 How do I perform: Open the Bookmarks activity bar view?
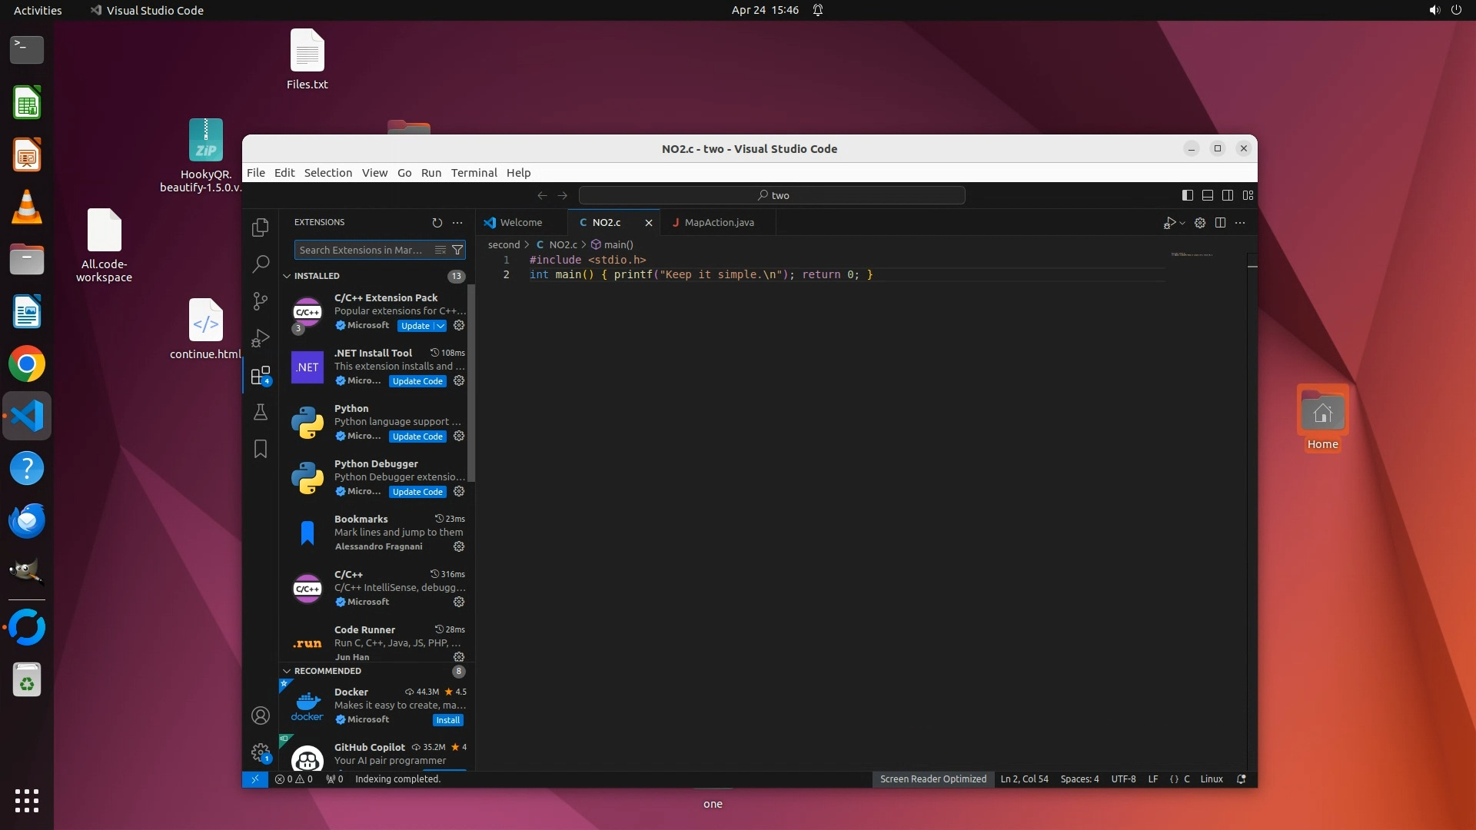point(261,449)
